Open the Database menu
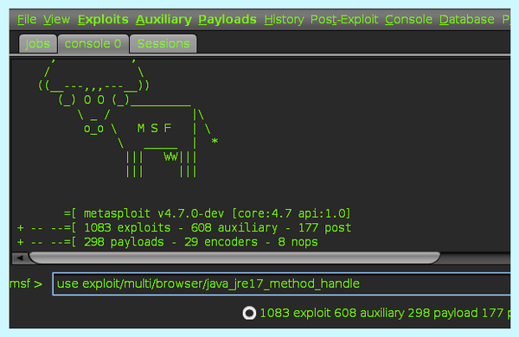The image size is (519, 337). [467, 20]
